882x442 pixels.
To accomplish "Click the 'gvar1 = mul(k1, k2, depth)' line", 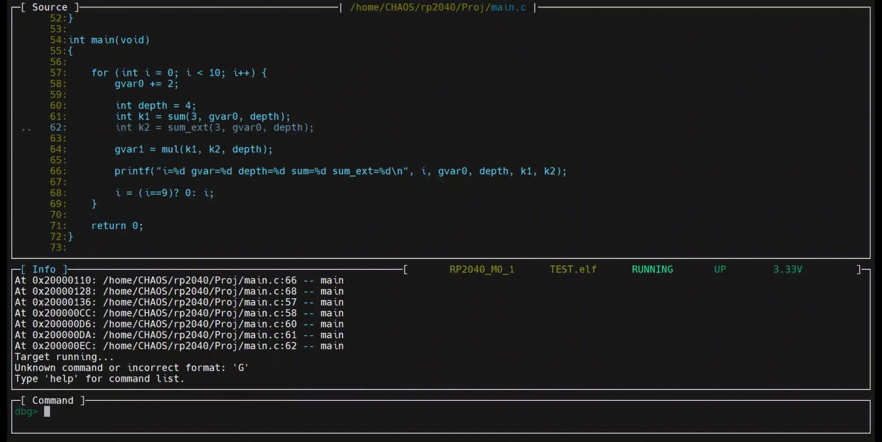I will tap(193, 149).
